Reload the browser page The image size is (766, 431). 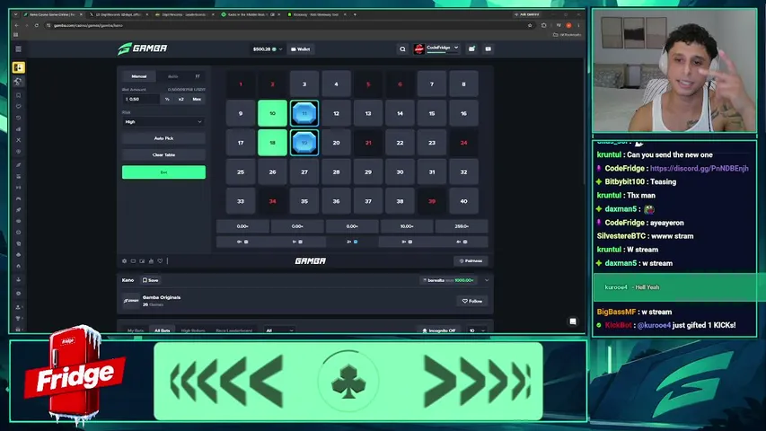point(36,25)
